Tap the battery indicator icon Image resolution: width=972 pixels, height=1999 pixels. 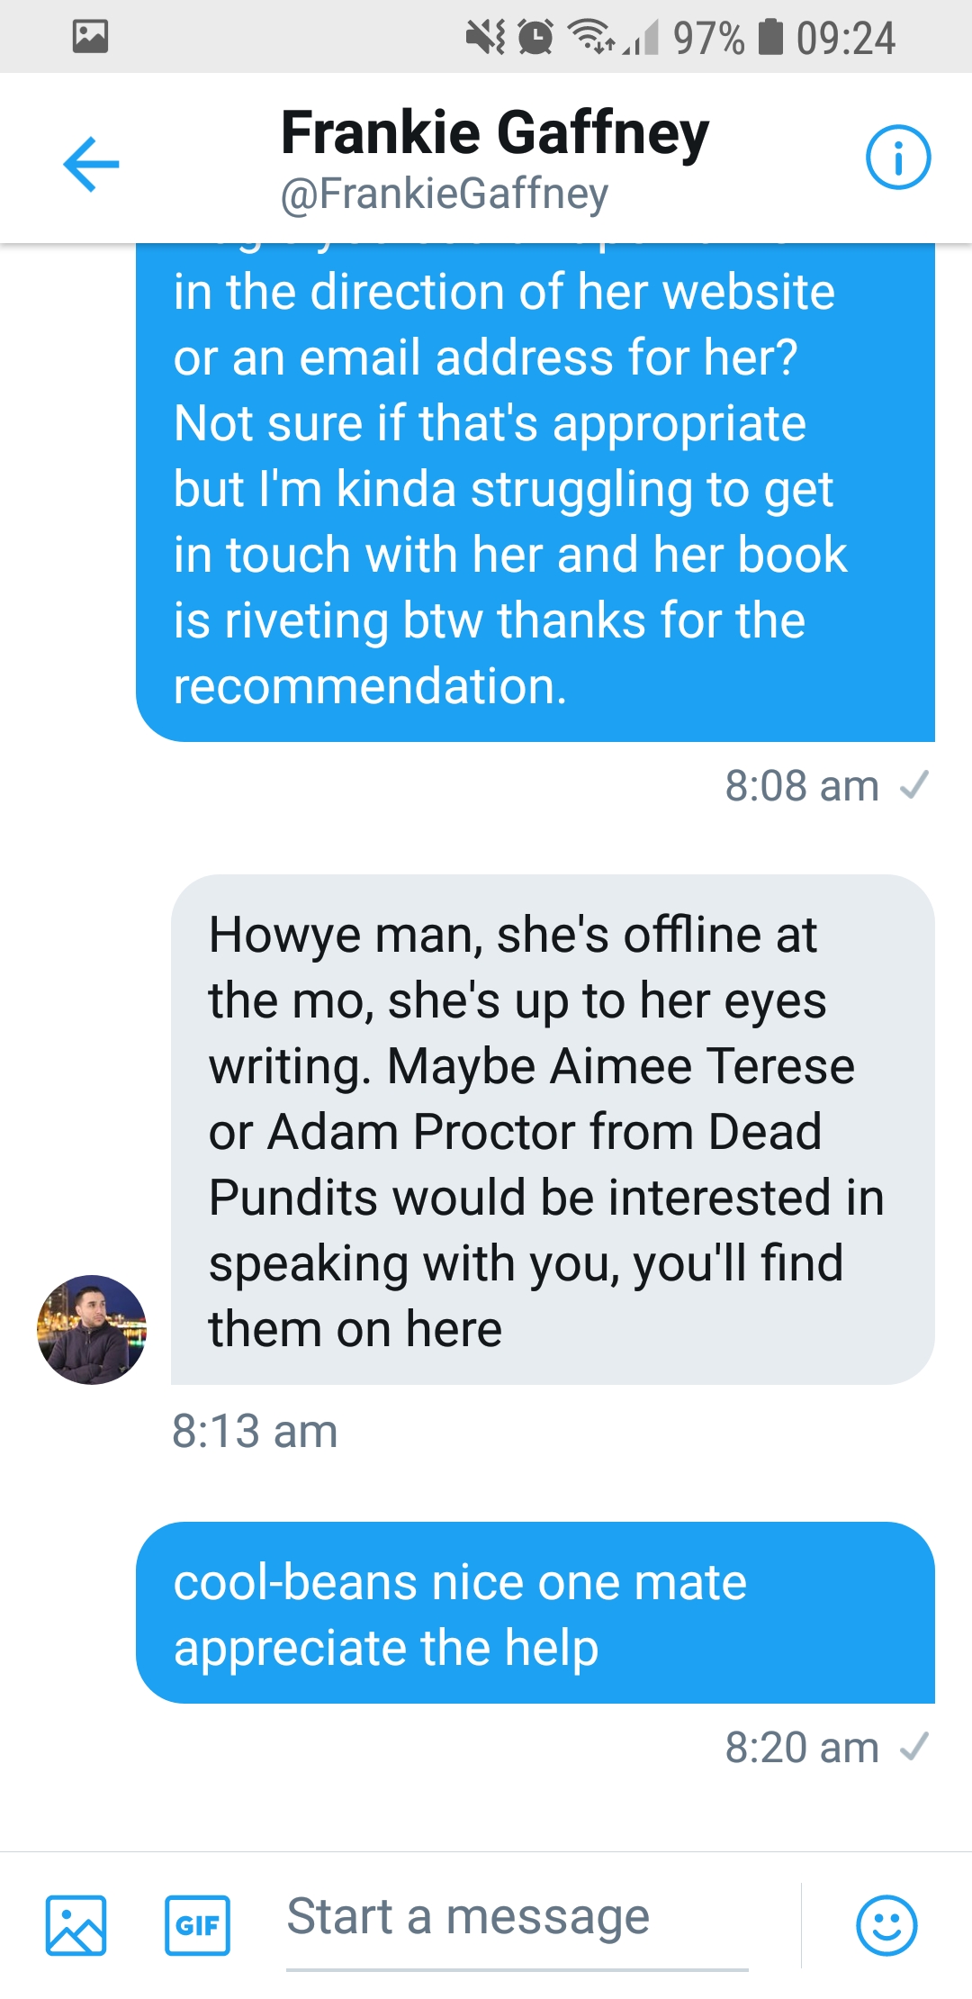click(x=770, y=37)
